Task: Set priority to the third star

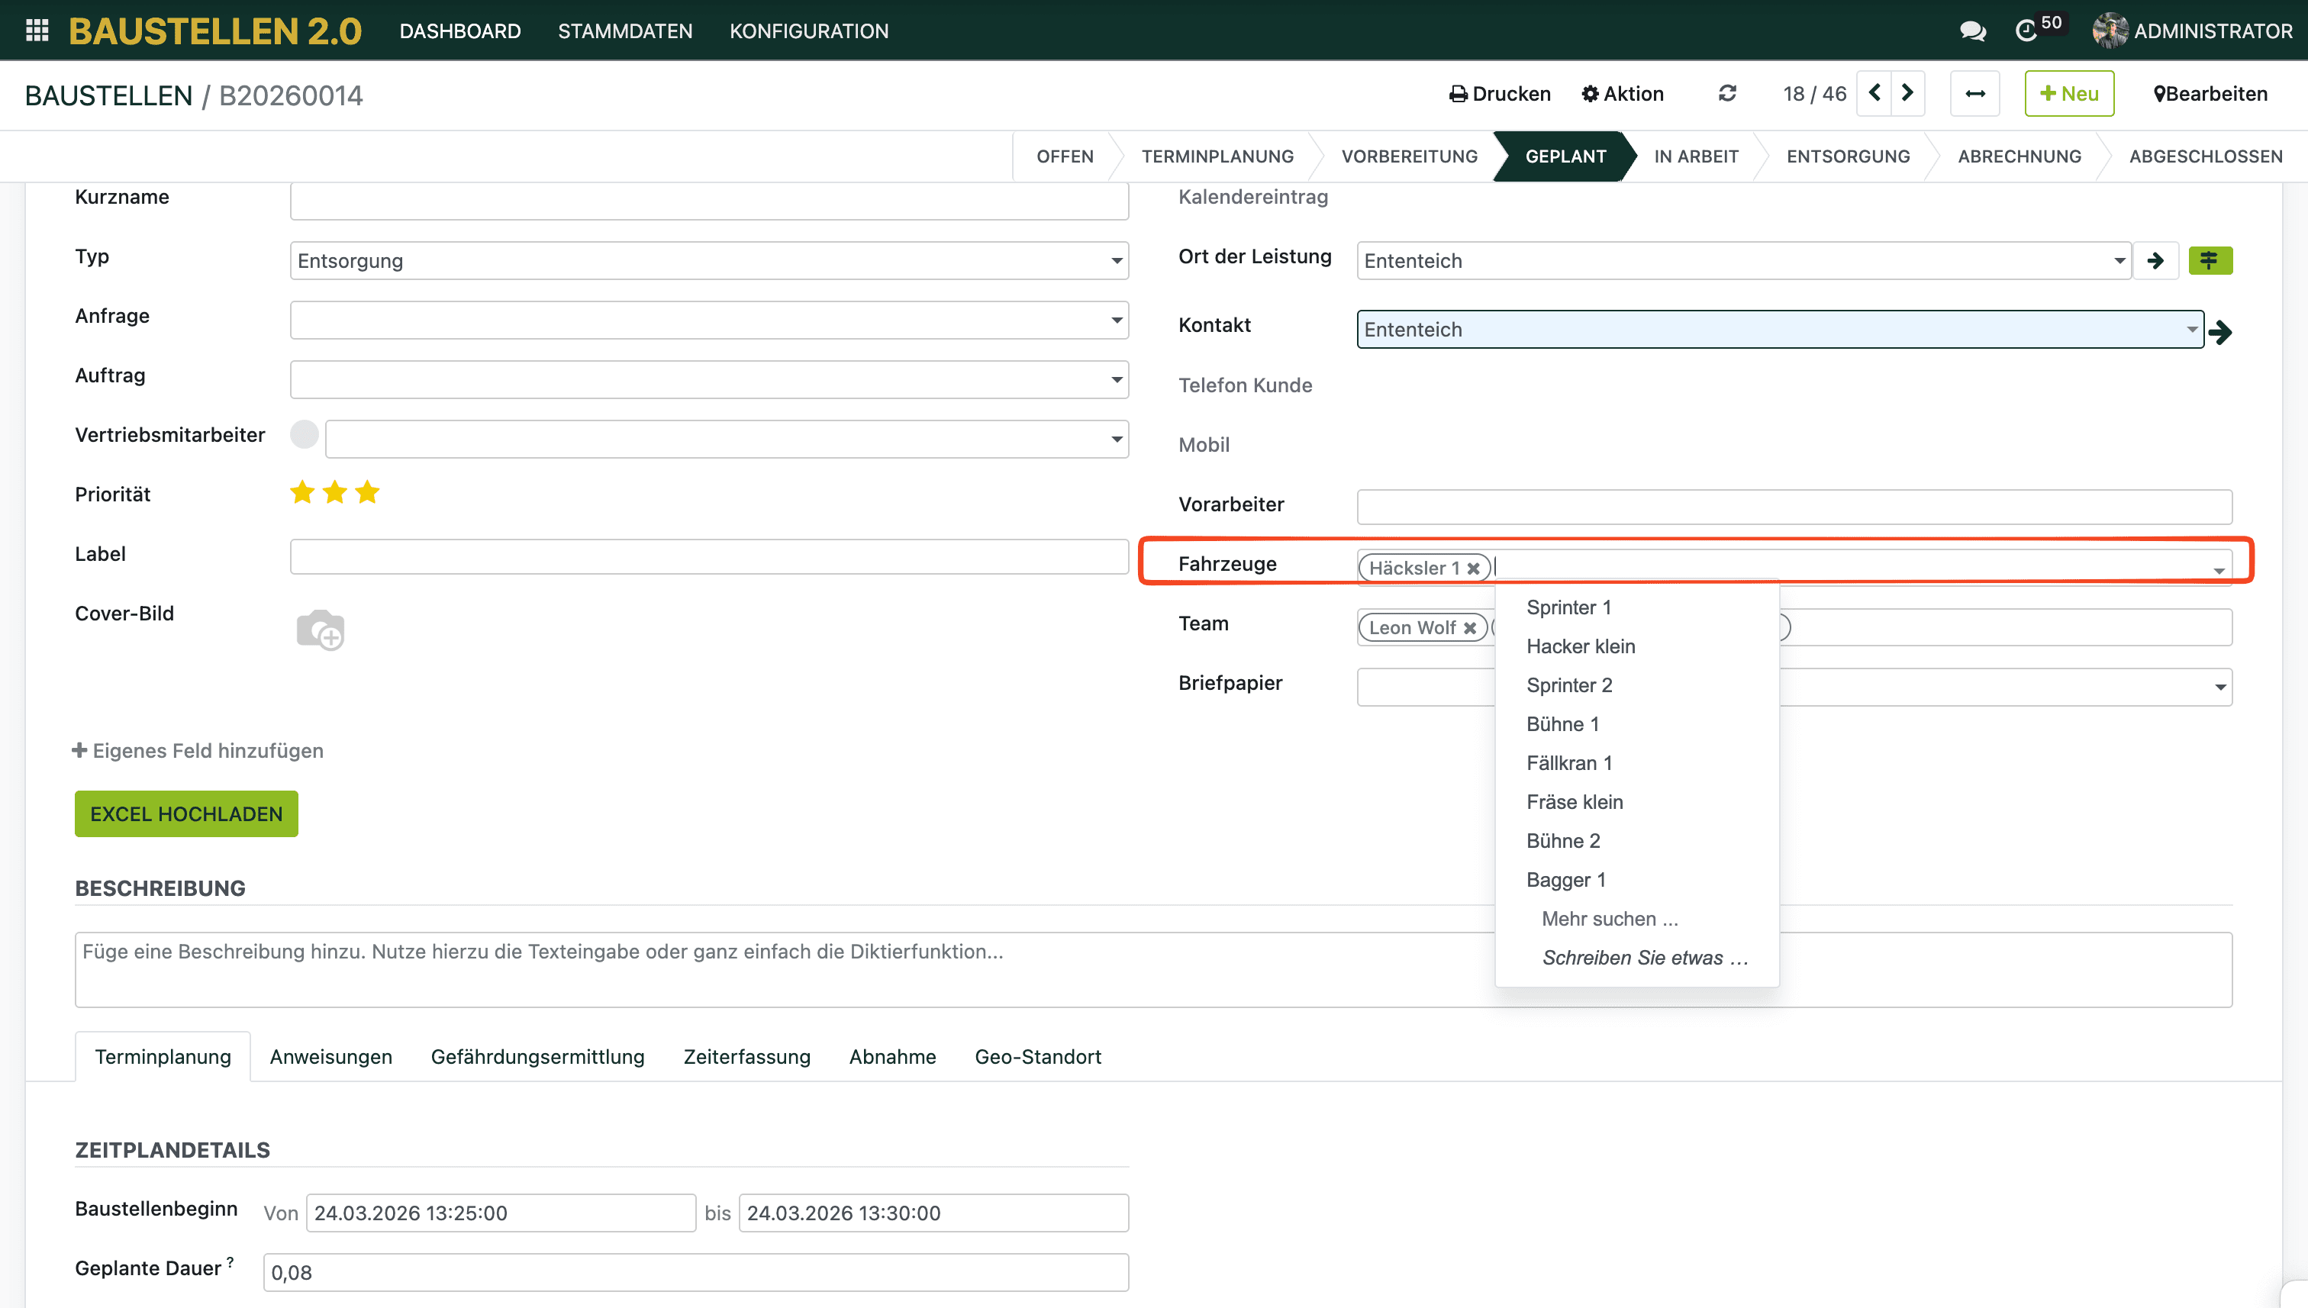Action: click(367, 492)
